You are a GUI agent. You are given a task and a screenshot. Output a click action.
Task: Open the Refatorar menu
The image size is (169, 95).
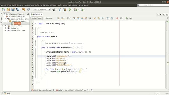(39, 5)
